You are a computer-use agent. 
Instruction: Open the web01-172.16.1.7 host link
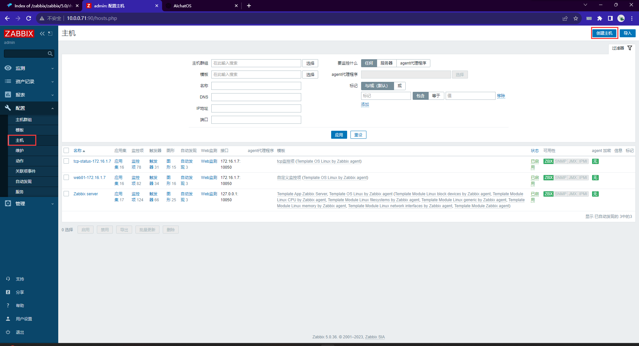click(90, 178)
